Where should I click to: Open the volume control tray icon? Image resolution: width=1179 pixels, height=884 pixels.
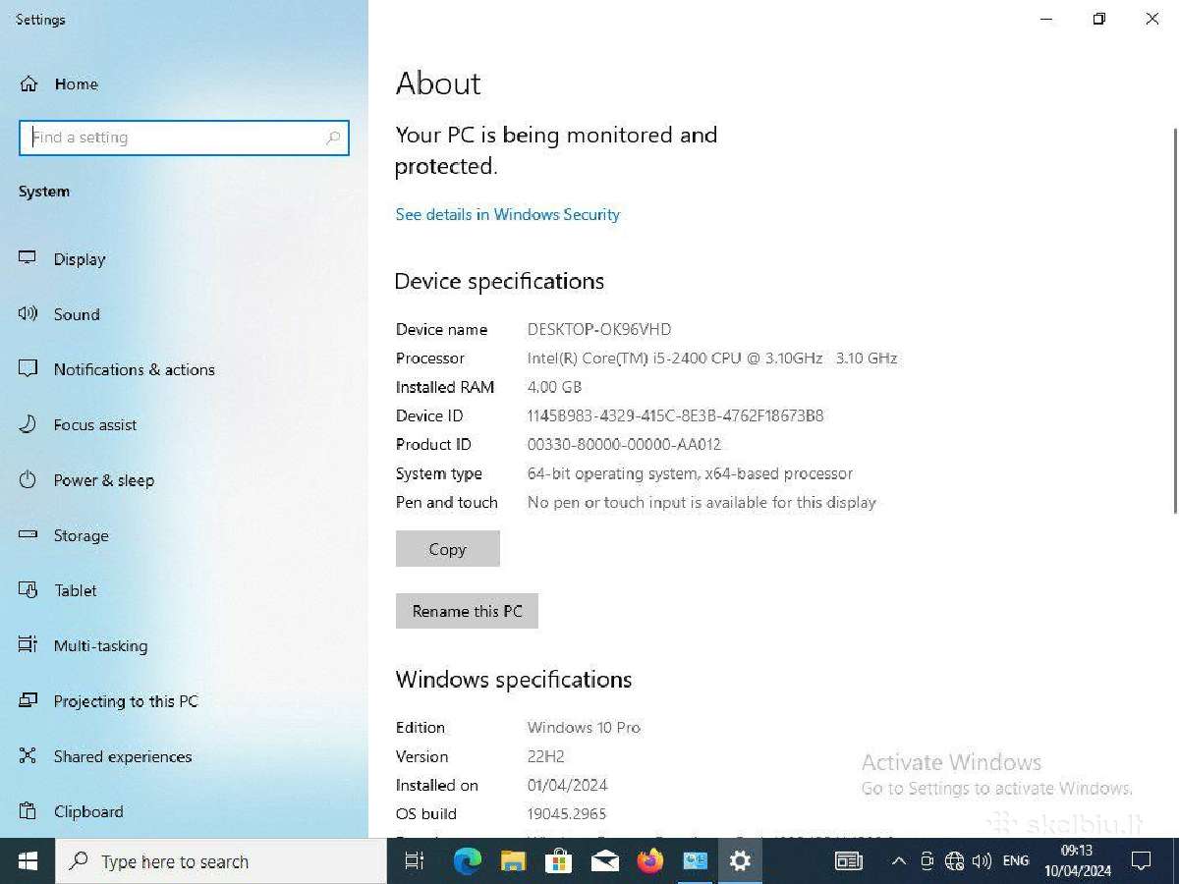pos(982,861)
